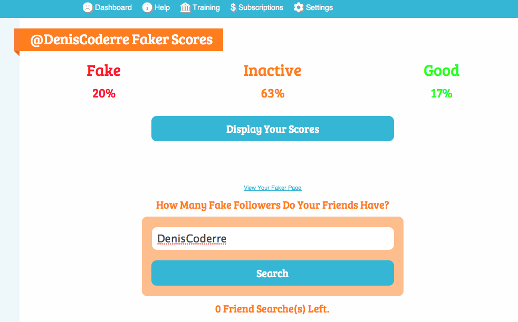518x322 pixels.
Task: Focus the DenisCoderre username input field
Action: 272,239
